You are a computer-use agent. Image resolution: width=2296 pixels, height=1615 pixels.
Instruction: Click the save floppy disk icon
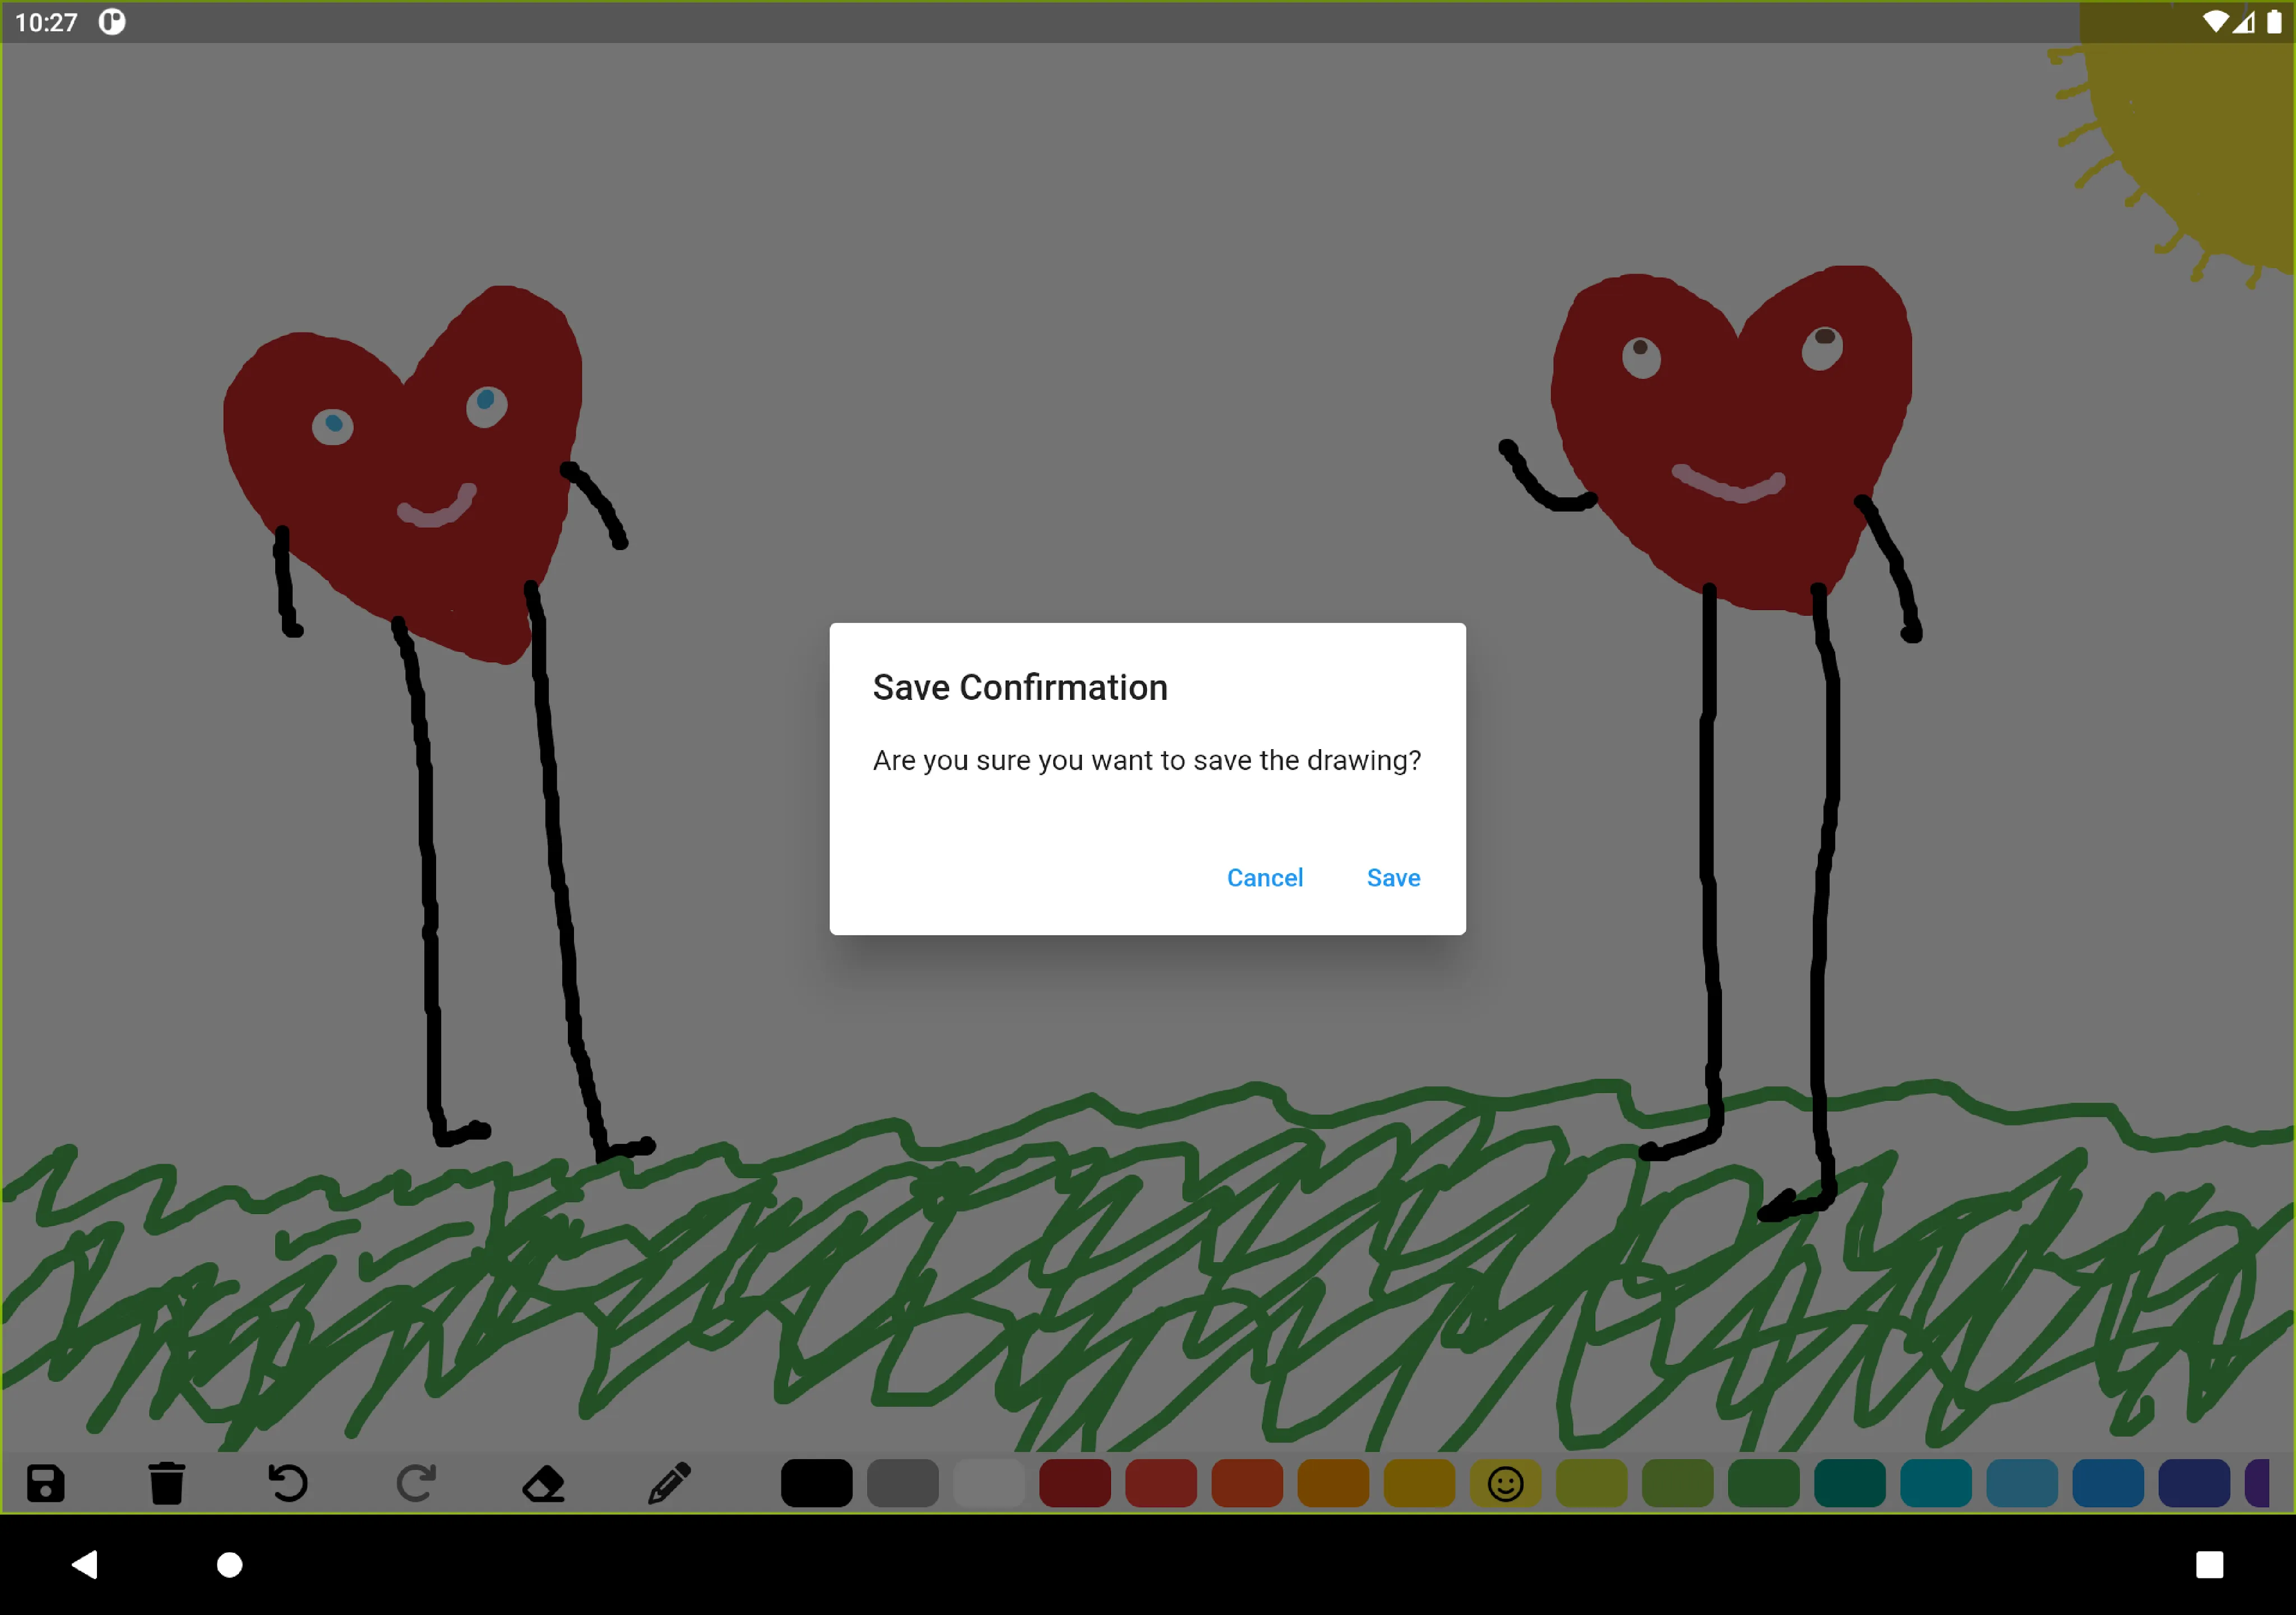coord(46,1483)
